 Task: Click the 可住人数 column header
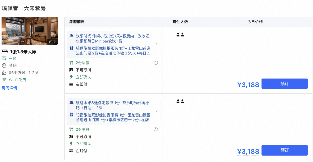click(180, 22)
